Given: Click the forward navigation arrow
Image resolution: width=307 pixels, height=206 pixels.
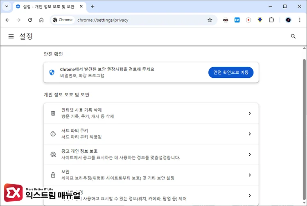Looking at the screenshot, I should tap(18, 20).
